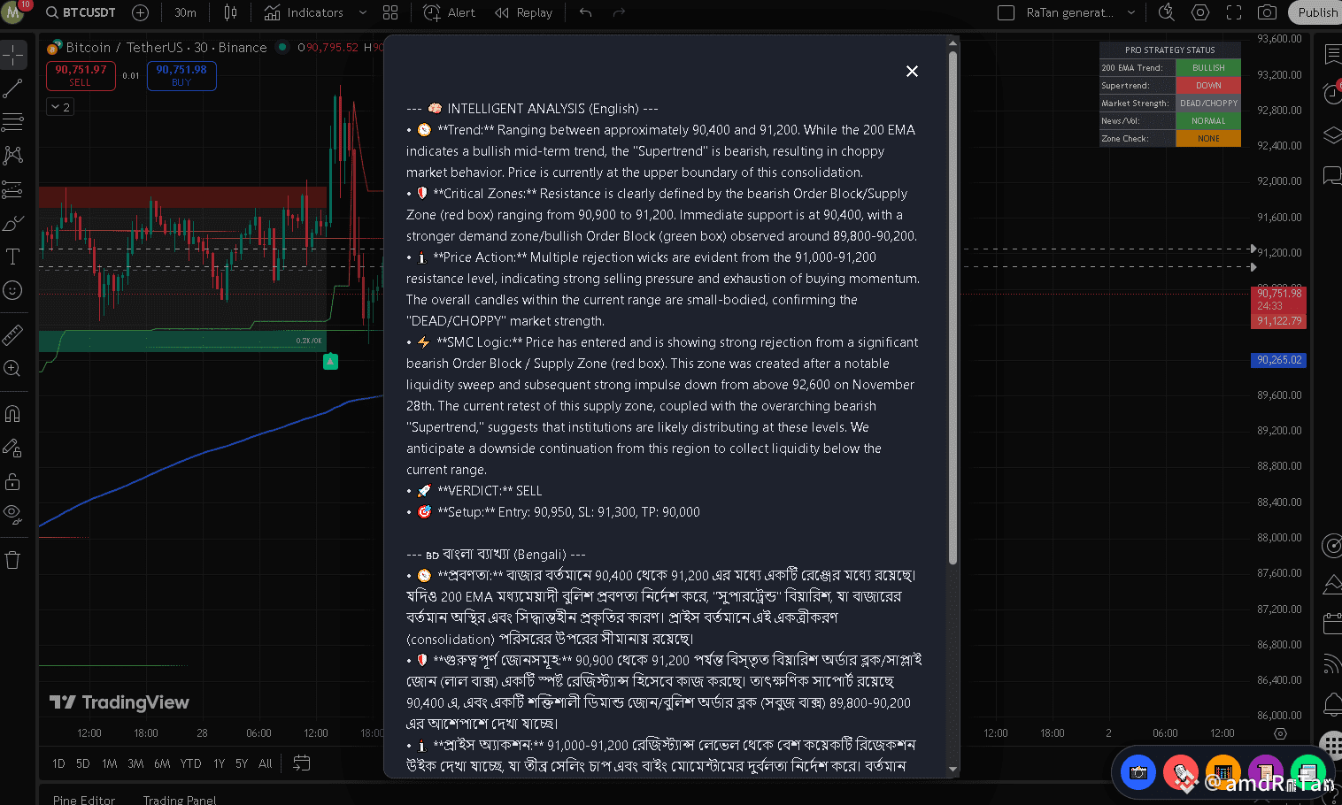Click the green up-arrow signal marker
Viewport: 1342px width, 805px height.
[330, 361]
